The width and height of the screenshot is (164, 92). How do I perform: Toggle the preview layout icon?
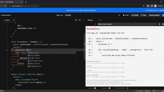[x=80, y=20]
